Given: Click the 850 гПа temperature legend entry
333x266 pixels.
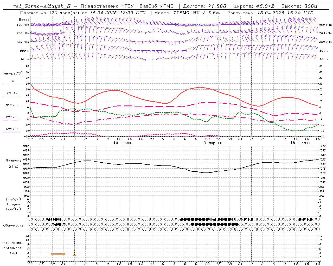Looking at the screenshot, I should click(x=12, y=105).
